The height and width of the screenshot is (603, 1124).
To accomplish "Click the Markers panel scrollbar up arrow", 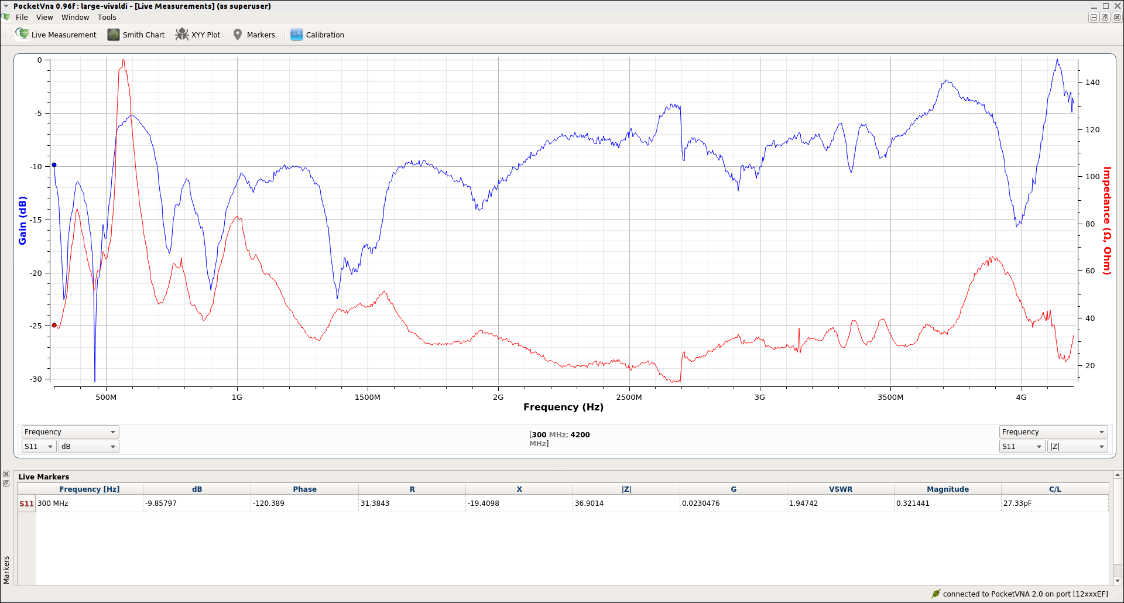I will 1118,475.
